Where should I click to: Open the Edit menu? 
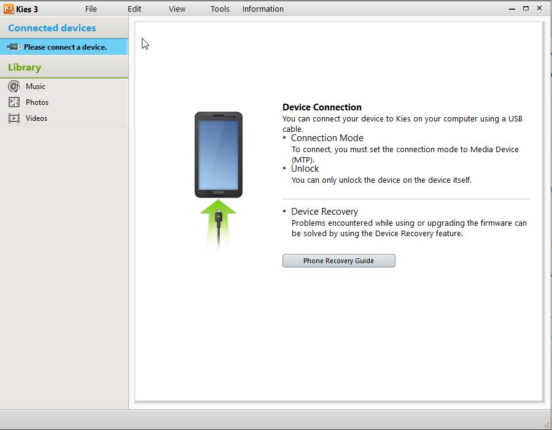(x=134, y=9)
